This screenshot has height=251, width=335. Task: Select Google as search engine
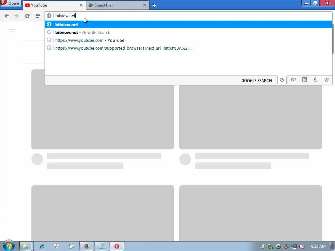282,80
